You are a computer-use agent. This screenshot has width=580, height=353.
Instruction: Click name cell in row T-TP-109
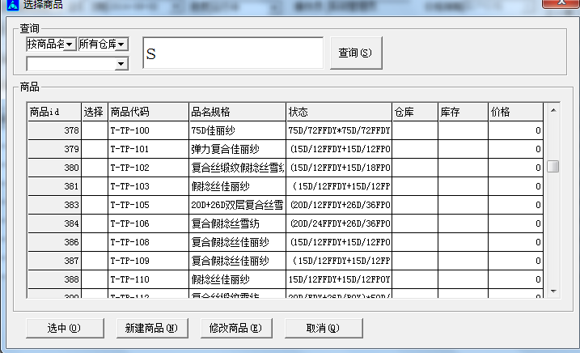tap(237, 261)
